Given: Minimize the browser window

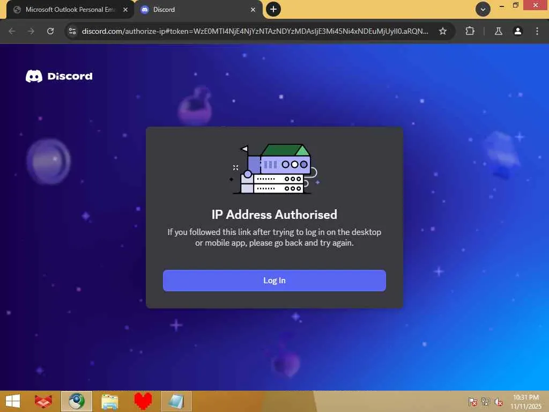Looking at the screenshot, I should 502,5.
